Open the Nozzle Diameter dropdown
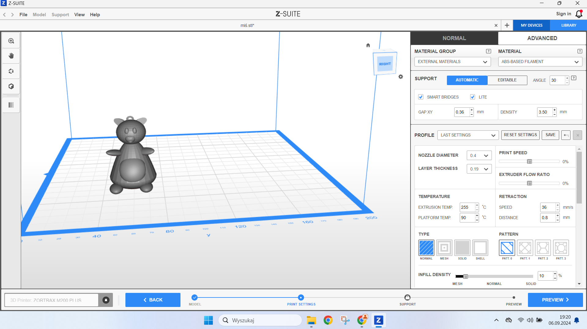Image resolution: width=587 pixels, height=329 pixels. tap(479, 155)
